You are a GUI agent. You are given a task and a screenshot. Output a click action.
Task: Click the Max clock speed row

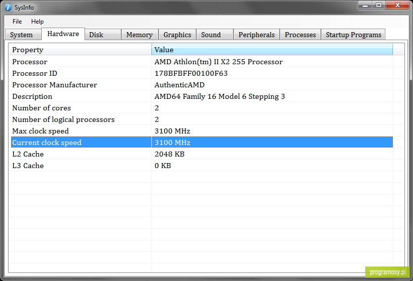(202, 131)
